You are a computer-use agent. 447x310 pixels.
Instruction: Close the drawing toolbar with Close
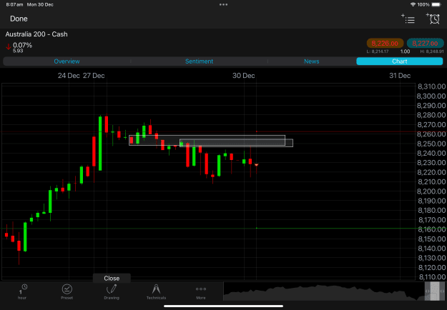pos(112,278)
